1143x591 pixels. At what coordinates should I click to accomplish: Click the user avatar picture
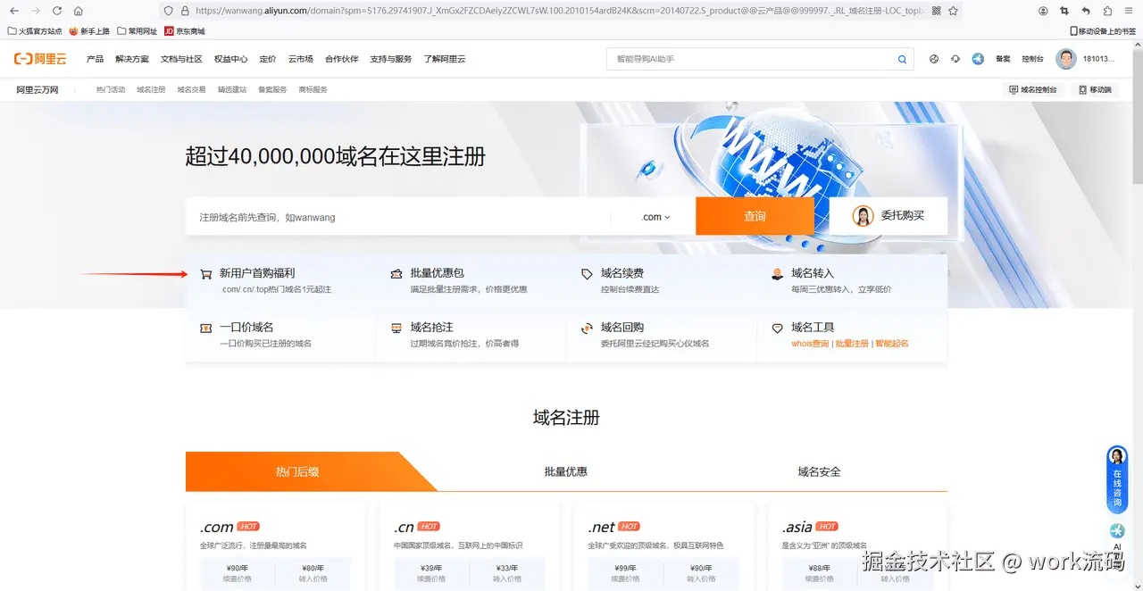1066,59
